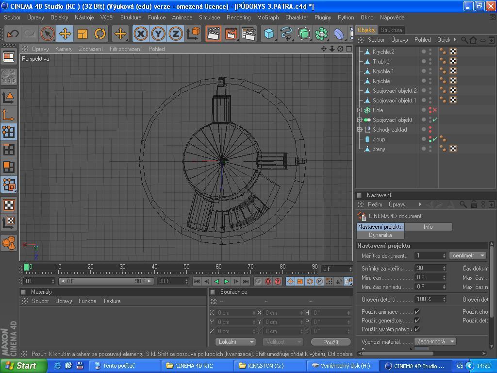This screenshot has height=373, width=497.
Task: Switch coordinate system icon
Action: point(193,34)
